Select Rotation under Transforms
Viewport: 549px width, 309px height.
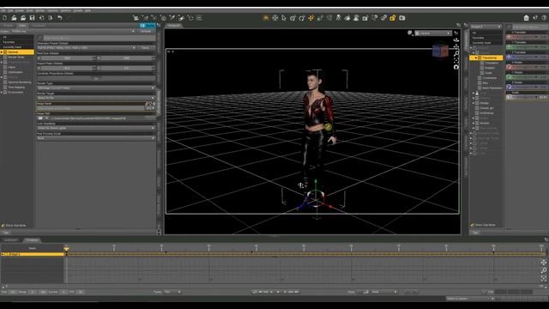pyautogui.click(x=490, y=68)
